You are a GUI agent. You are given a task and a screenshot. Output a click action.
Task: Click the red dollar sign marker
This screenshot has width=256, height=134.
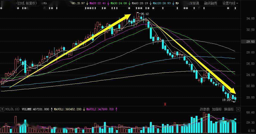click(165, 104)
